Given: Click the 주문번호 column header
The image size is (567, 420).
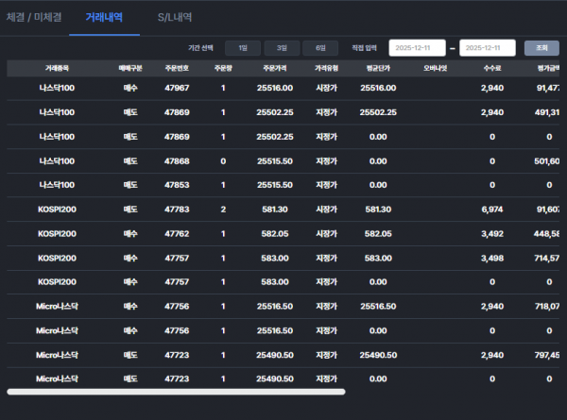Looking at the screenshot, I should pyautogui.click(x=177, y=68).
